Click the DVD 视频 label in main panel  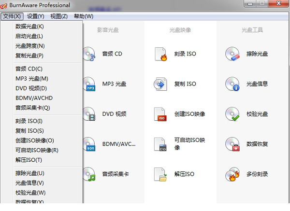click(114, 114)
